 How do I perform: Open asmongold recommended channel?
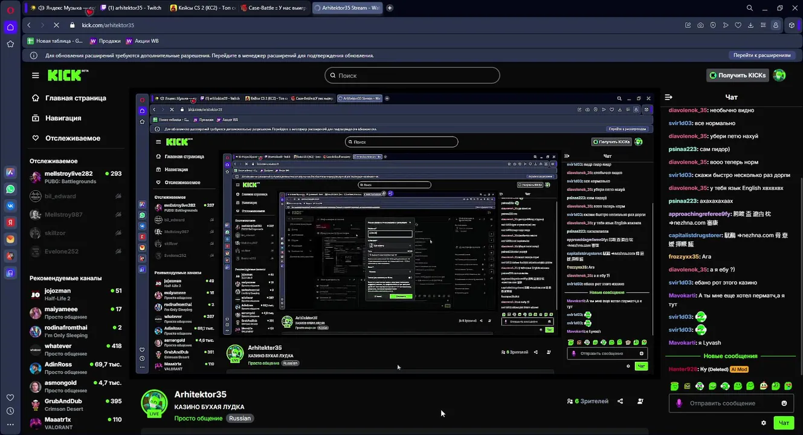tap(76, 386)
